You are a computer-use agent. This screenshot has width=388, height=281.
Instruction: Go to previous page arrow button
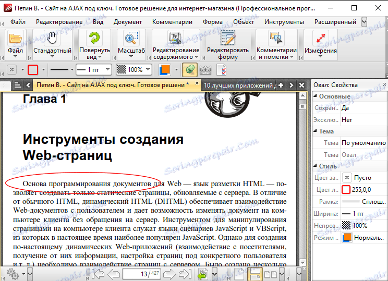pos(114,274)
